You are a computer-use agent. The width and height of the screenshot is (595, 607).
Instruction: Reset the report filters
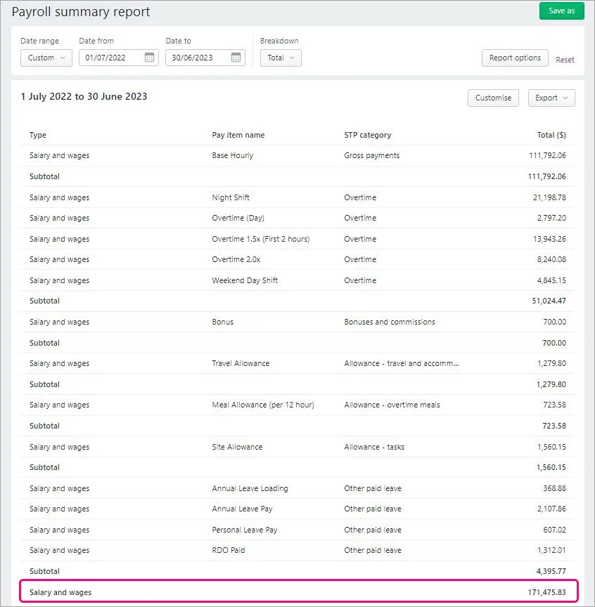click(565, 61)
